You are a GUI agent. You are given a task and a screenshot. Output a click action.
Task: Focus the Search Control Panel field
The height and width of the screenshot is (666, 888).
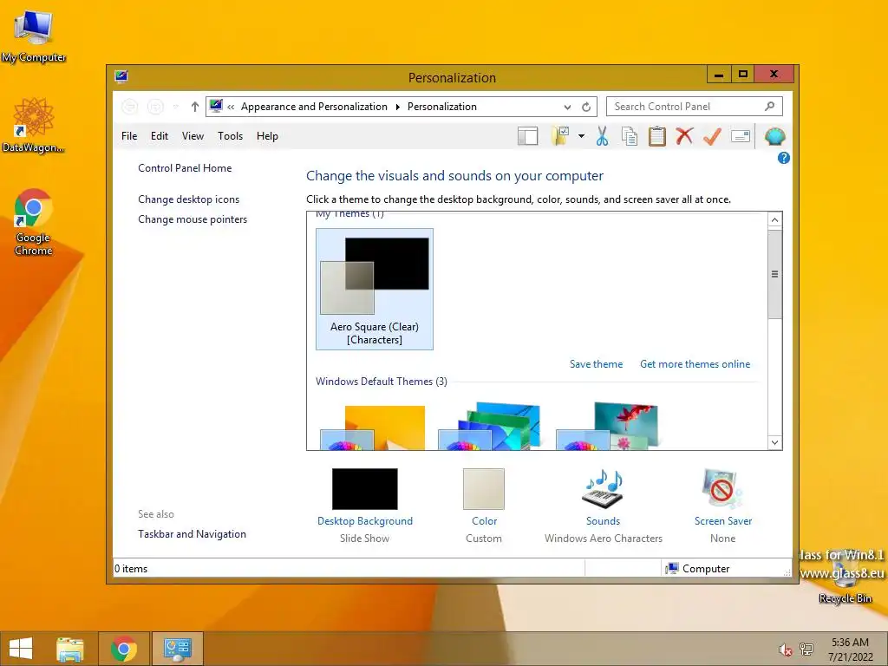695,107
